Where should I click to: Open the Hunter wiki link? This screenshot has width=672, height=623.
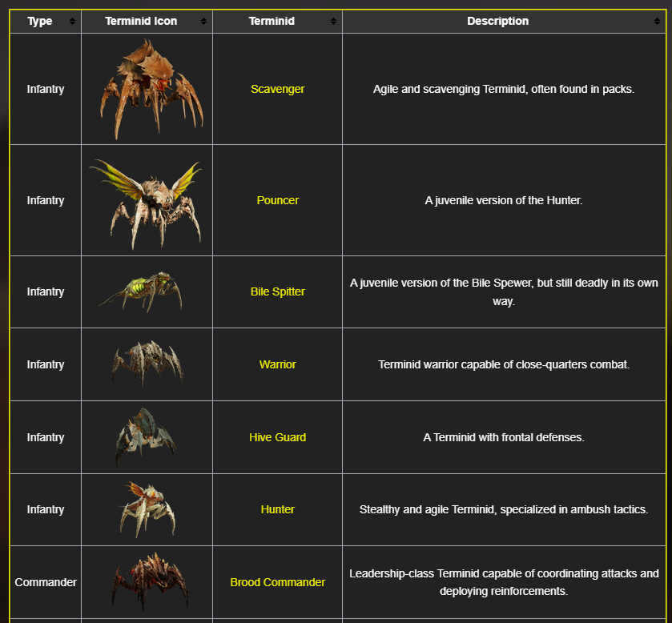277,509
